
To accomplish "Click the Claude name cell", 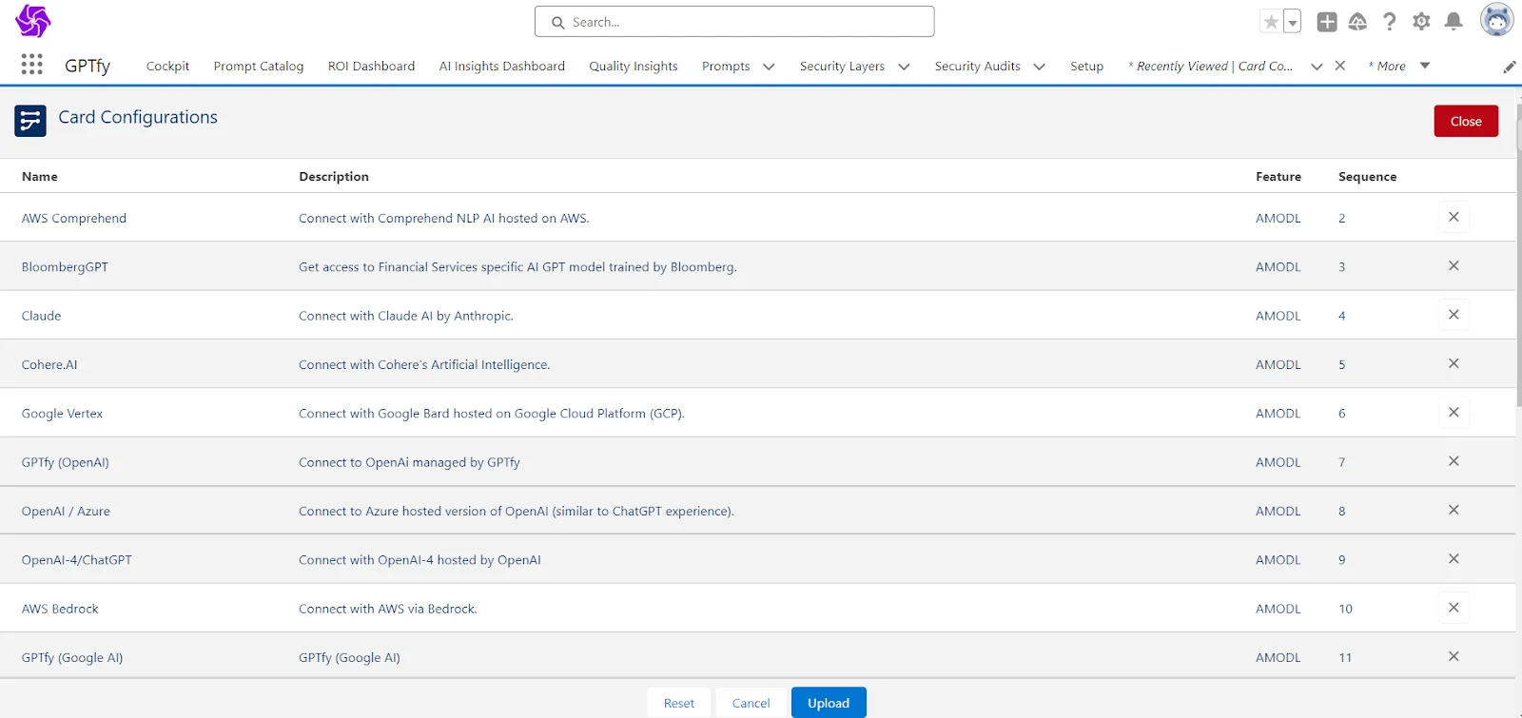I will coord(41,316).
